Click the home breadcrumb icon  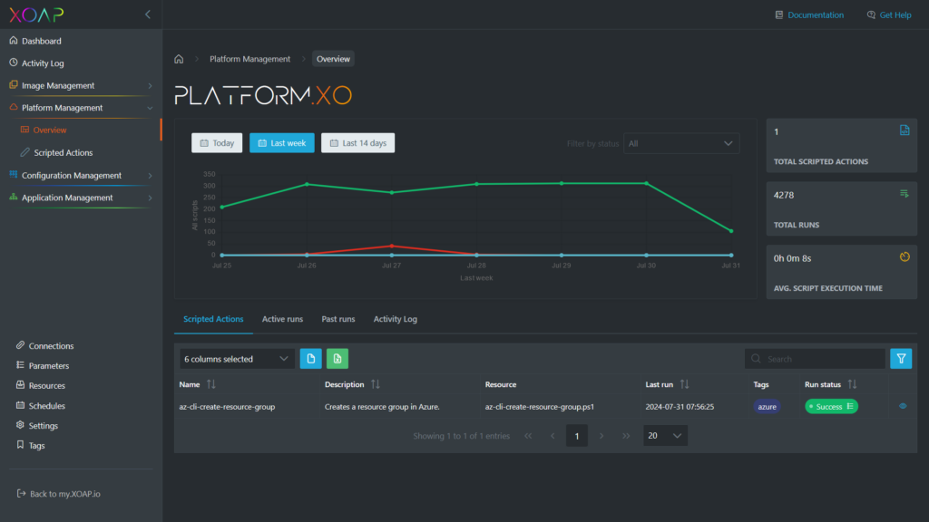pyautogui.click(x=179, y=59)
